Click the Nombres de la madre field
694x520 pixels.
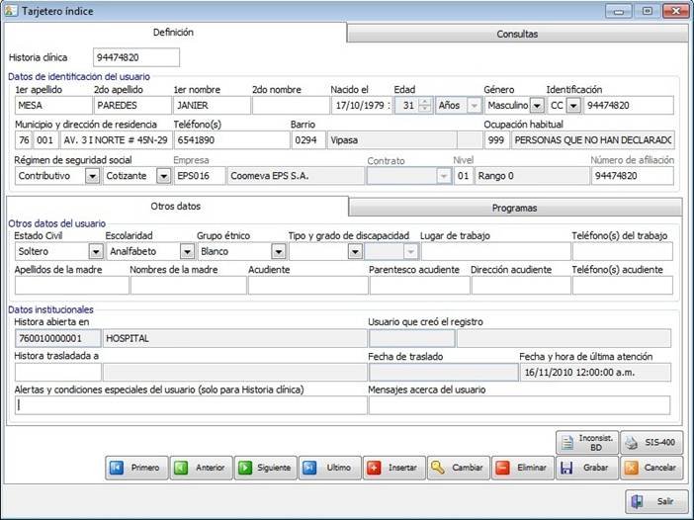coord(189,286)
